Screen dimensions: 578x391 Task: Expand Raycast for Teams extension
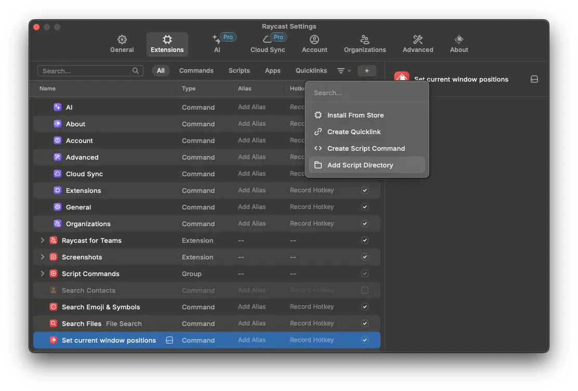(43, 240)
